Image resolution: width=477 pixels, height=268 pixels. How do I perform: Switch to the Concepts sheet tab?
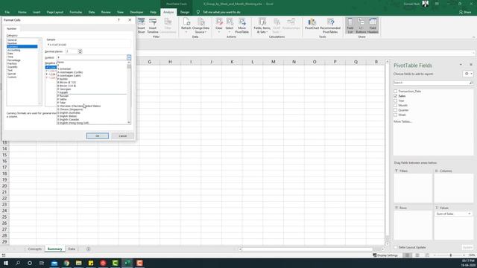(35, 249)
